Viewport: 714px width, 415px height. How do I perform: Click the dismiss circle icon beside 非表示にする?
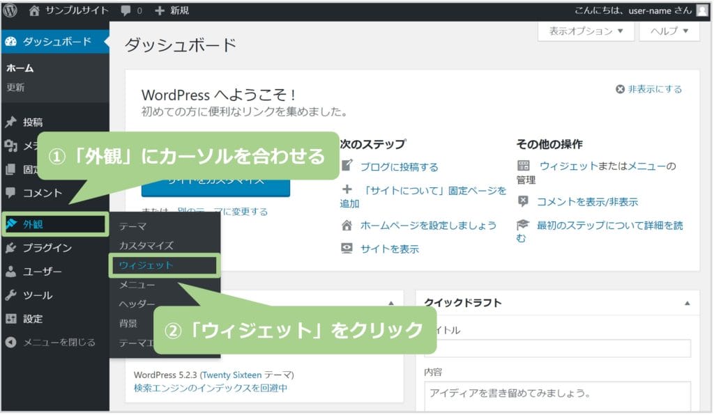click(620, 89)
